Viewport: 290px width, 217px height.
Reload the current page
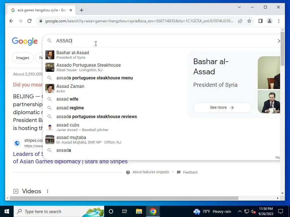pos(29,21)
